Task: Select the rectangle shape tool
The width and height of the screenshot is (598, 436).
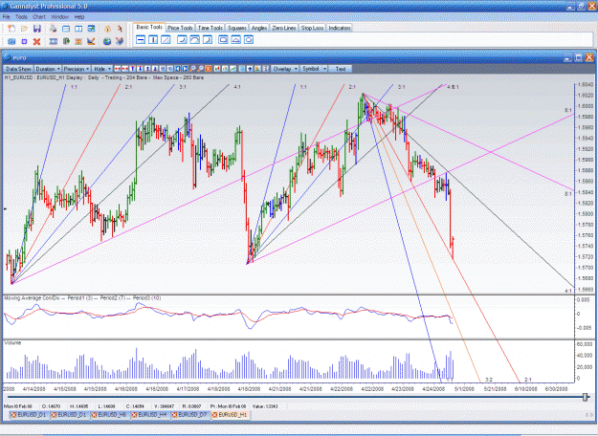Action: (x=224, y=39)
